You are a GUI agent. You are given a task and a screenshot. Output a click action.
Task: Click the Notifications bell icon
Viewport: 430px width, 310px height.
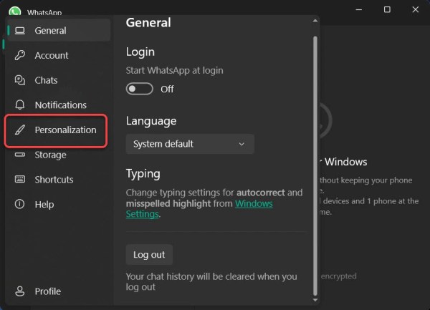[x=20, y=105]
